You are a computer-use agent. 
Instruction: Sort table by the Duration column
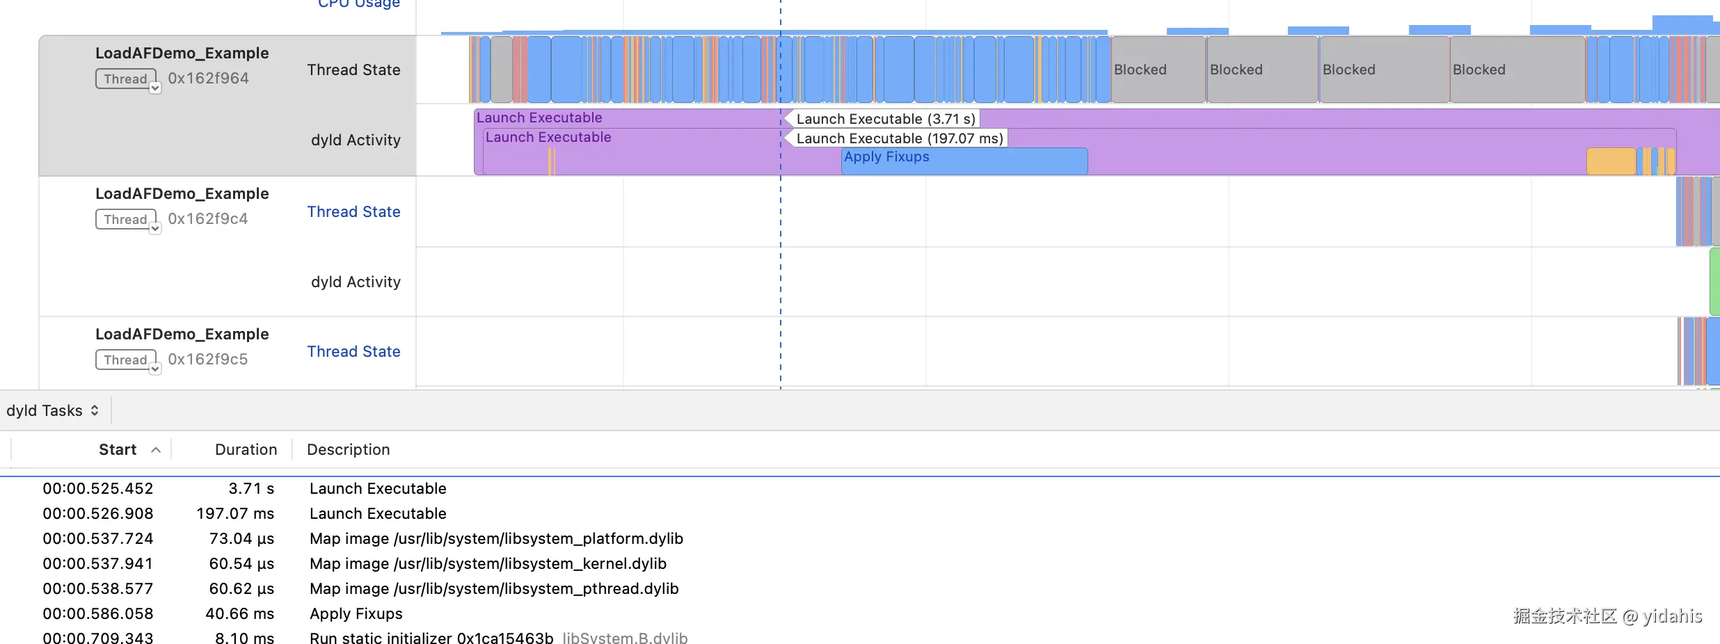pyautogui.click(x=246, y=450)
